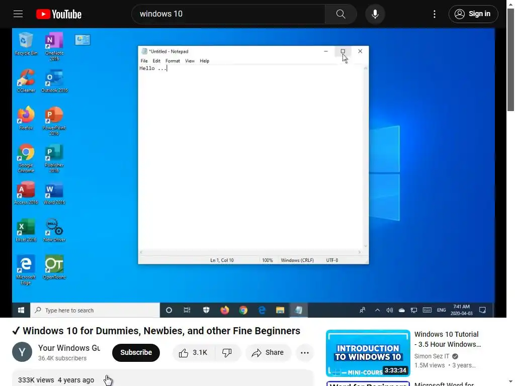Open Windows 10 Tutorial 3.5 Hour video title
Image resolution: width=515 pixels, height=386 pixels.
point(447,339)
